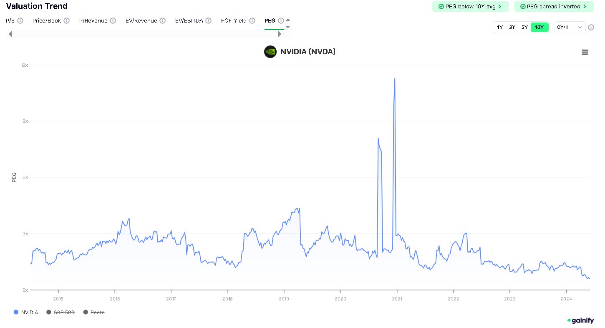The width and height of the screenshot is (605, 328).
Task: Select the 3Y time range
Action: (x=512, y=28)
